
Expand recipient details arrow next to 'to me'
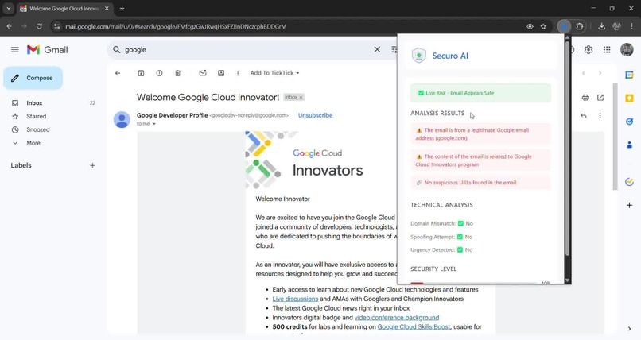point(154,124)
